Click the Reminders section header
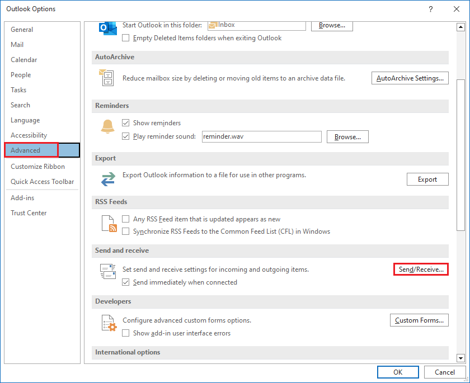470x383 pixels. click(x=270, y=106)
